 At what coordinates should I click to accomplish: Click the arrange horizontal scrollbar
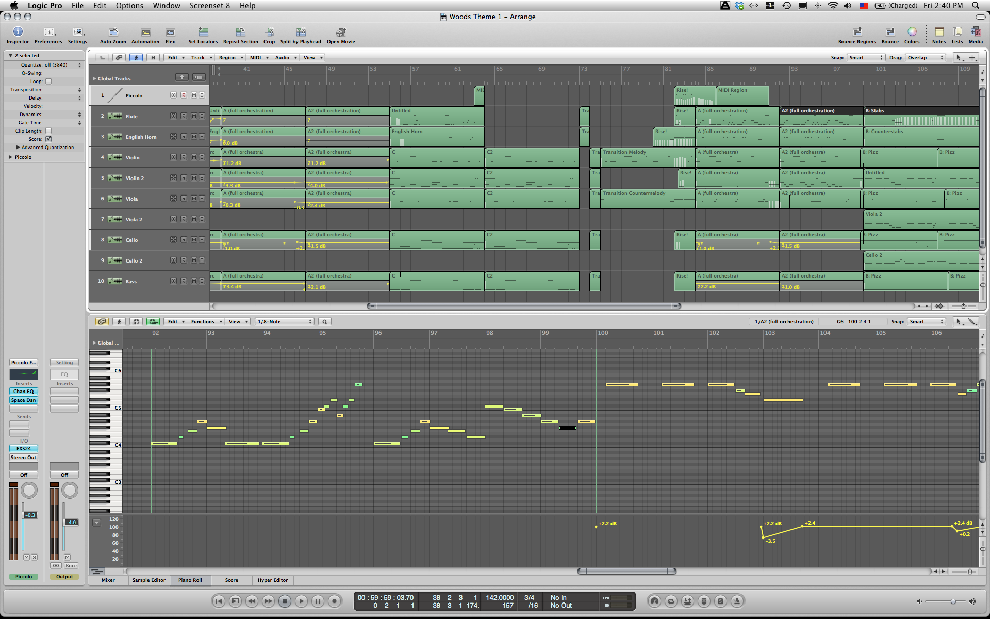(x=524, y=306)
